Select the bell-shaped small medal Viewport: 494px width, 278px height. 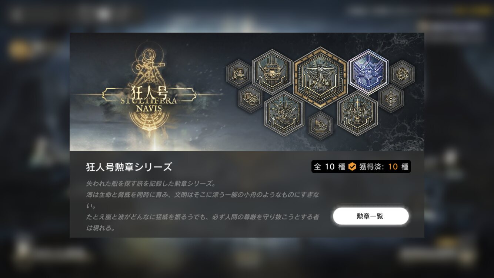point(239,74)
